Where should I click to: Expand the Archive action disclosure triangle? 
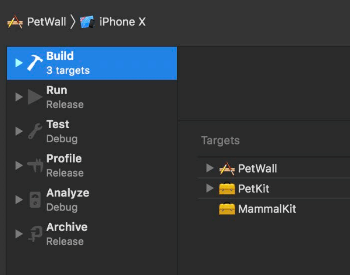(18, 234)
